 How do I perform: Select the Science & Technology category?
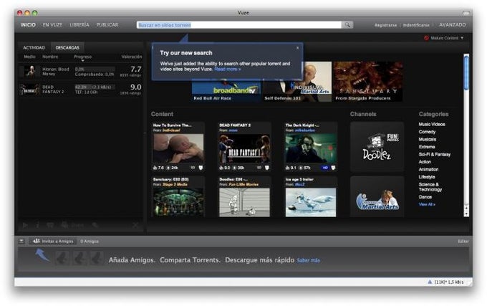pyautogui.click(x=430, y=187)
